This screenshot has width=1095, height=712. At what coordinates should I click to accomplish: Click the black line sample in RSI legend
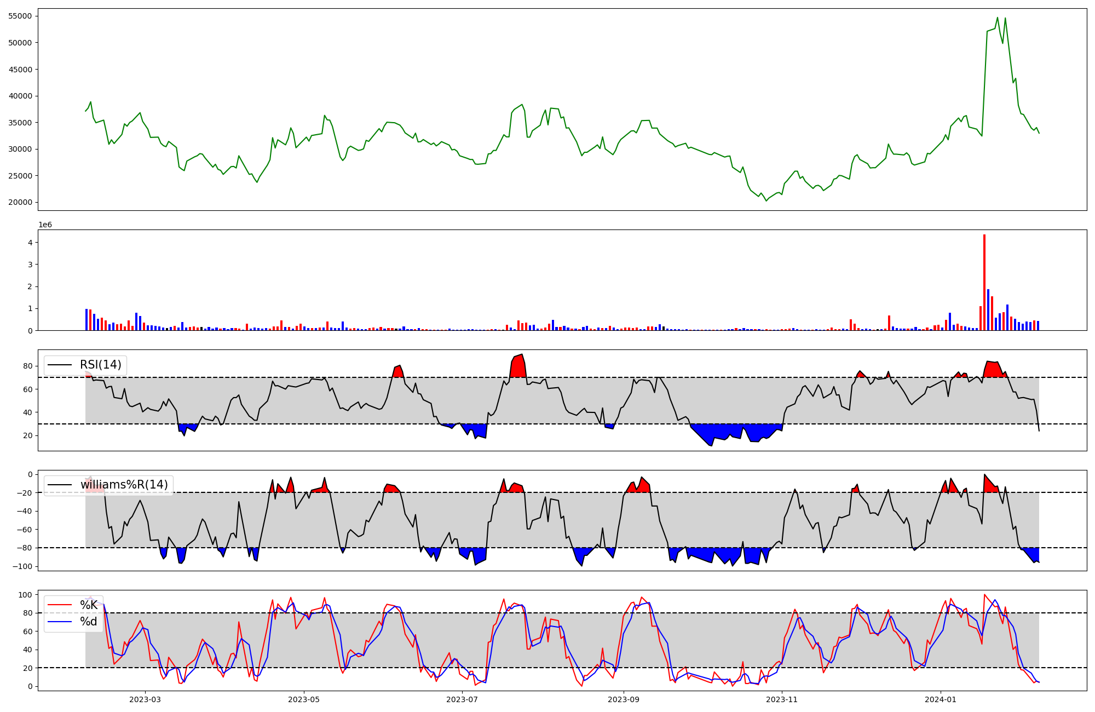point(60,365)
